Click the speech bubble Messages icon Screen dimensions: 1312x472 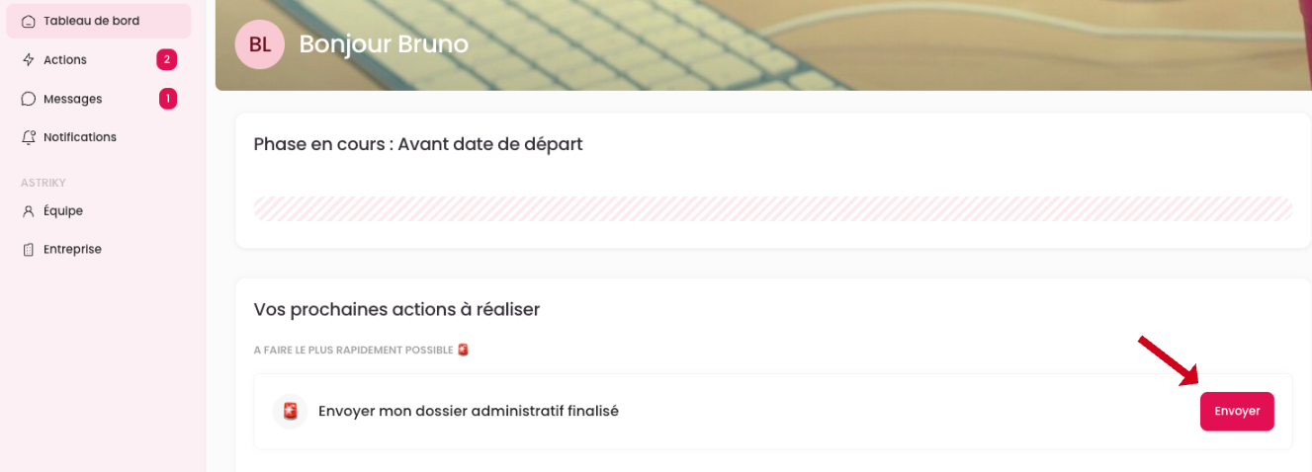pyautogui.click(x=29, y=99)
